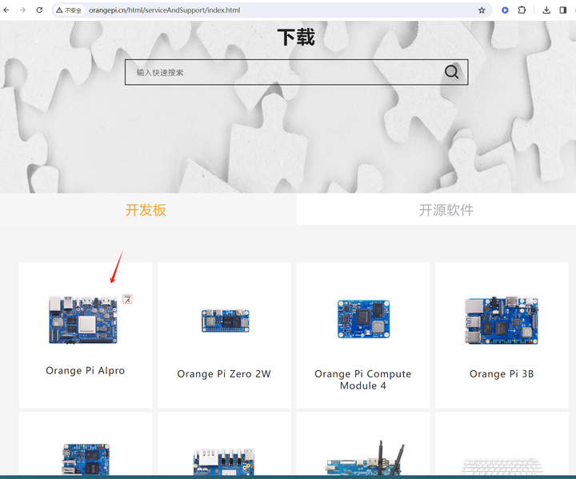Viewport: 576px width, 479px height.
Task: Open the Orange Pi 3B board image
Action: 502,321
